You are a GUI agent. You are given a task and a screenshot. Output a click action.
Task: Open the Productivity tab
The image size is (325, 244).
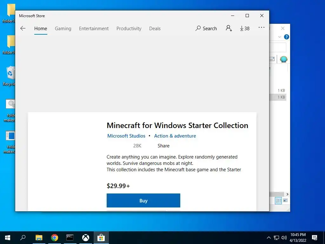tap(129, 28)
